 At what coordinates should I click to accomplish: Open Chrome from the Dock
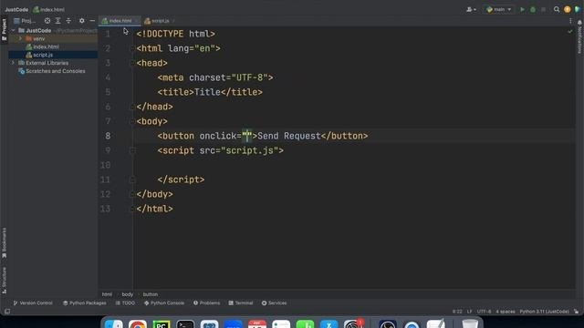[138, 324]
